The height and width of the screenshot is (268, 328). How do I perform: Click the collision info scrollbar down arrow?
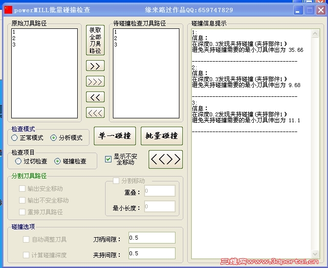pyautogui.click(x=315, y=254)
